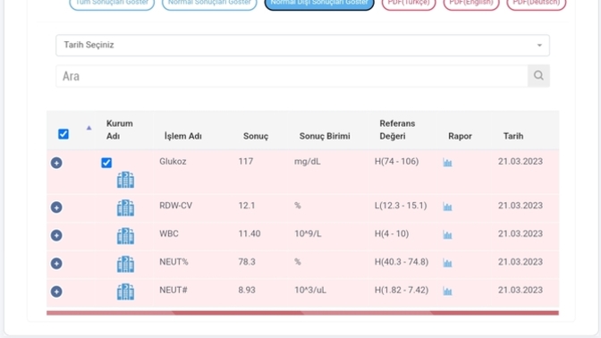Click the NEUT# report chart icon
Screen dimensions: 601x338
click(447, 291)
